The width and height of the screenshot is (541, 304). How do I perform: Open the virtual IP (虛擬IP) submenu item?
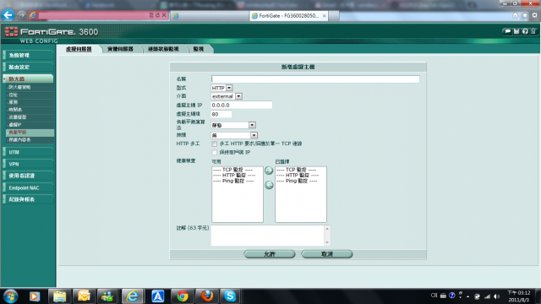coord(30,125)
